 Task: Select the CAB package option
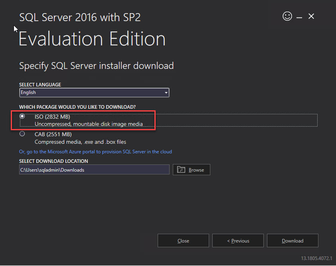click(22, 134)
